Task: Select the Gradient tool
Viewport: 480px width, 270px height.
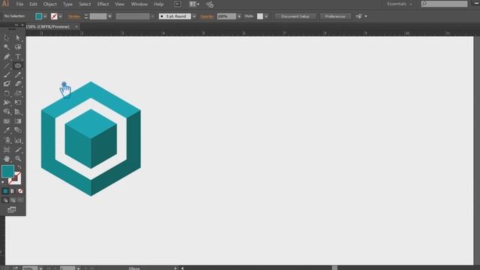Action: [x=18, y=121]
